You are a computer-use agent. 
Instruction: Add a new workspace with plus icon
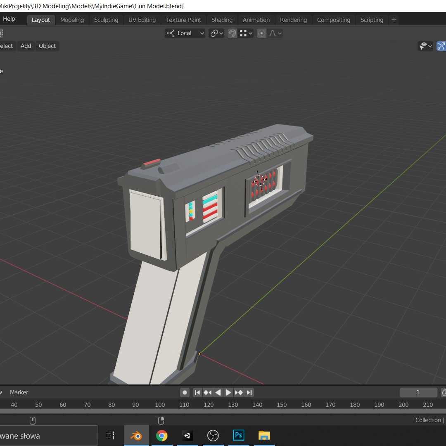[394, 20]
